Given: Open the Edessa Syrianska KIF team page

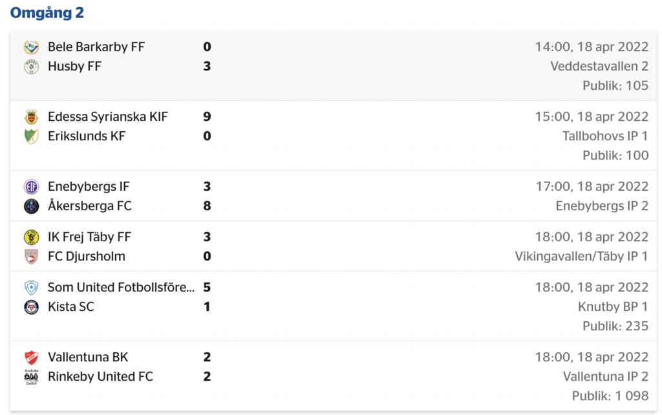Looking at the screenshot, I should click(x=108, y=116).
